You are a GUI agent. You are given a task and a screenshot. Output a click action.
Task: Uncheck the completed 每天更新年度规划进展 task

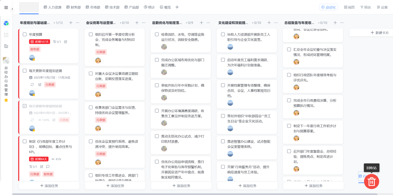25,106
